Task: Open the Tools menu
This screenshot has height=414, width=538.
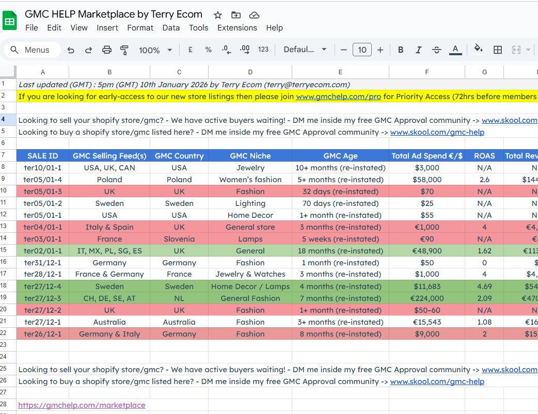Action: tap(198, 28)
